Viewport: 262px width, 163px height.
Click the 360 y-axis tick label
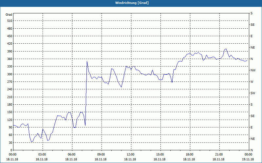10,59
